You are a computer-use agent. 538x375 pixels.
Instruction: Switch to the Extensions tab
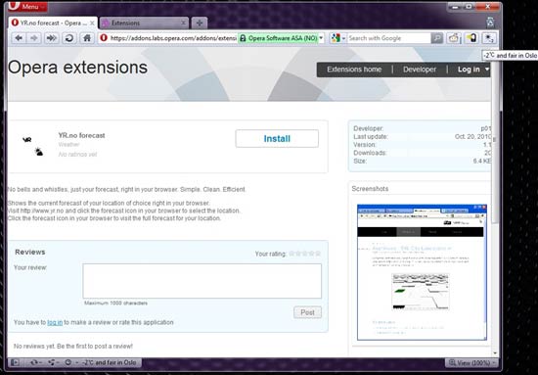144,23
